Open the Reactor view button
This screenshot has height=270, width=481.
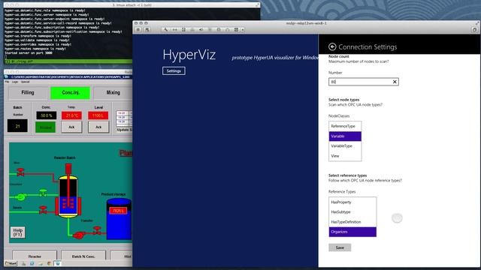pyautogui.click(x=35, y=256)
